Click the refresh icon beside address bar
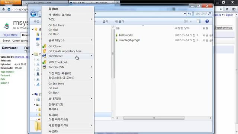 pos(189,14)
